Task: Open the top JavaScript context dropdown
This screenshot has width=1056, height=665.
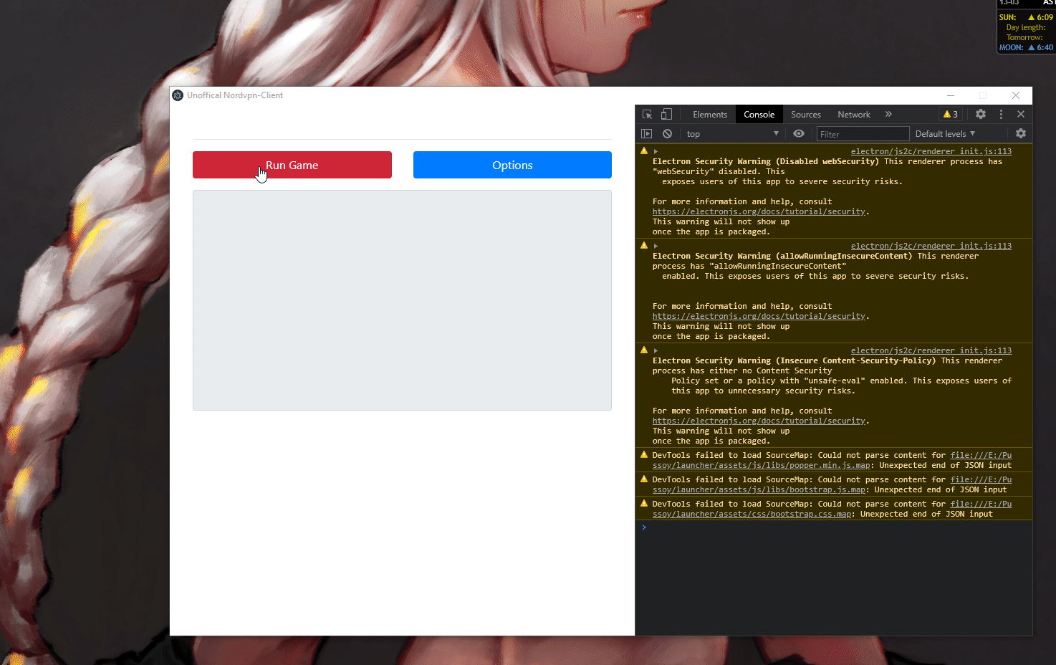Action: point(732,134)
